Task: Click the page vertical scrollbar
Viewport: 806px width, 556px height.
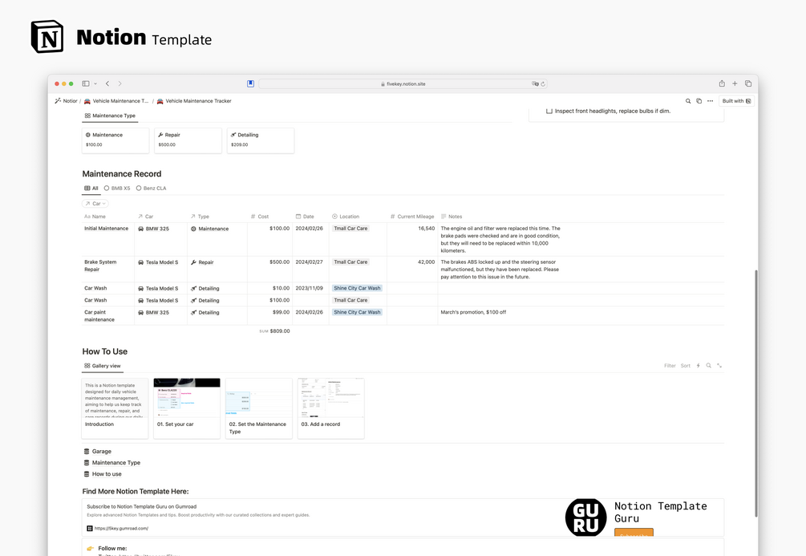Action: (755, 393)
